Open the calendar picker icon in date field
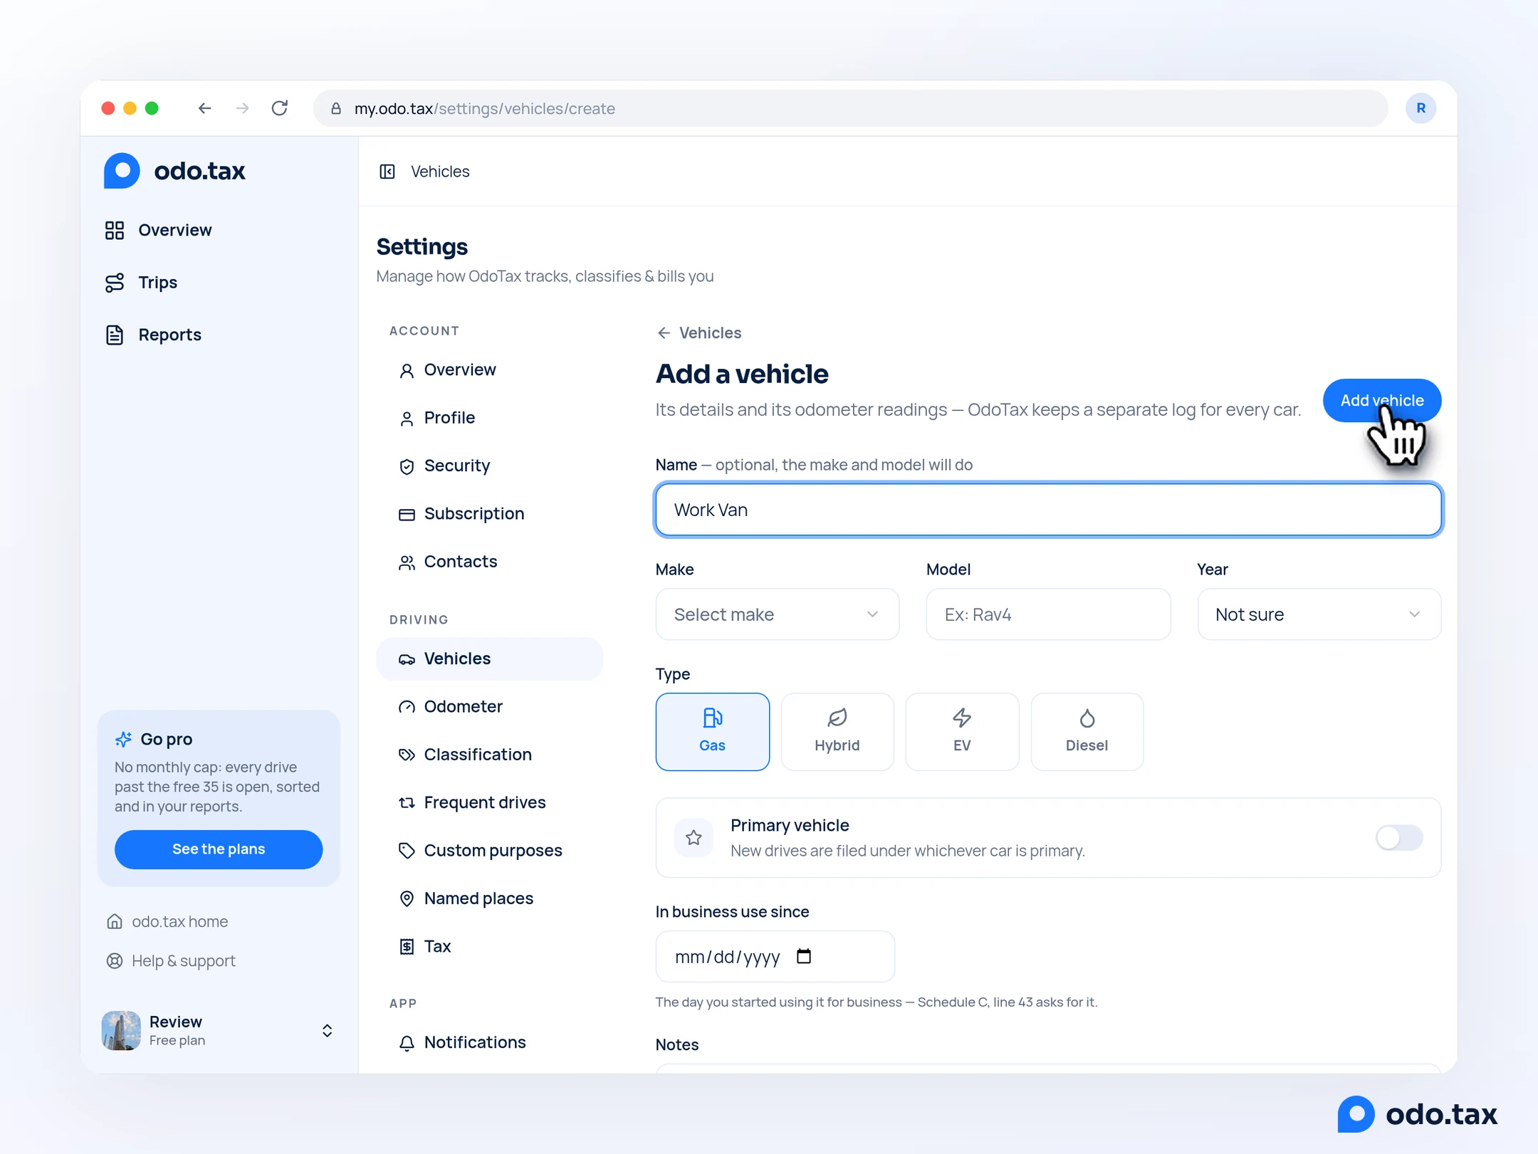The image size is (1538, 1154). 804,956
